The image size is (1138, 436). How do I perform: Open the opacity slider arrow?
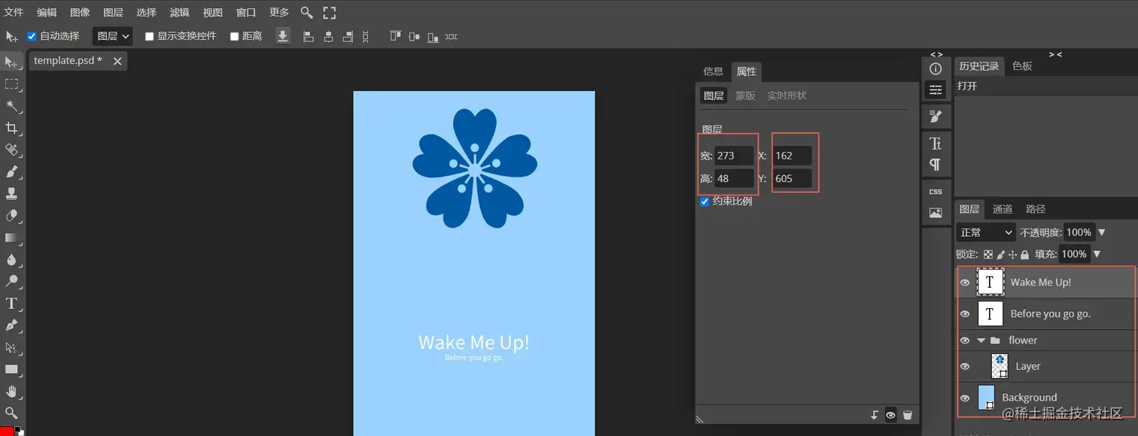click(1102, 232)
